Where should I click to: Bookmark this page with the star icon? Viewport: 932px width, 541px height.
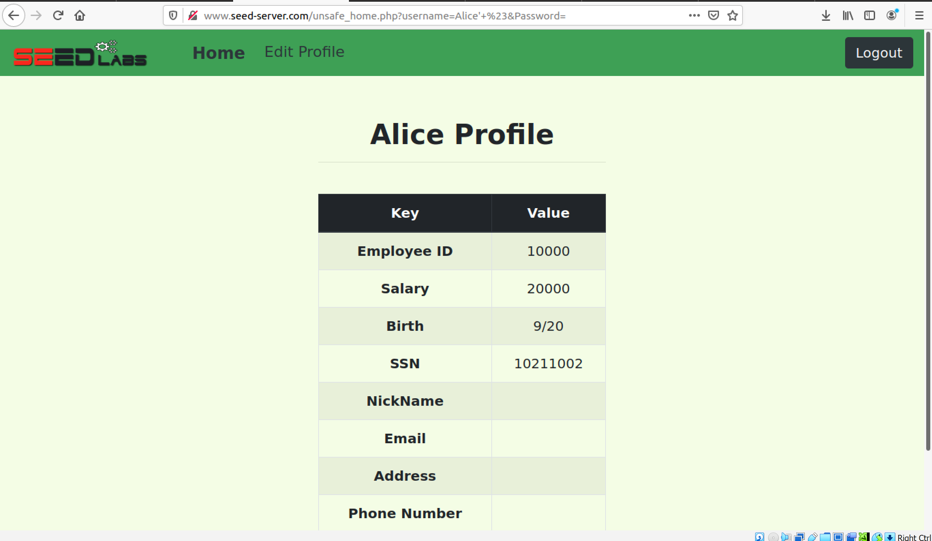pos(733,16)
